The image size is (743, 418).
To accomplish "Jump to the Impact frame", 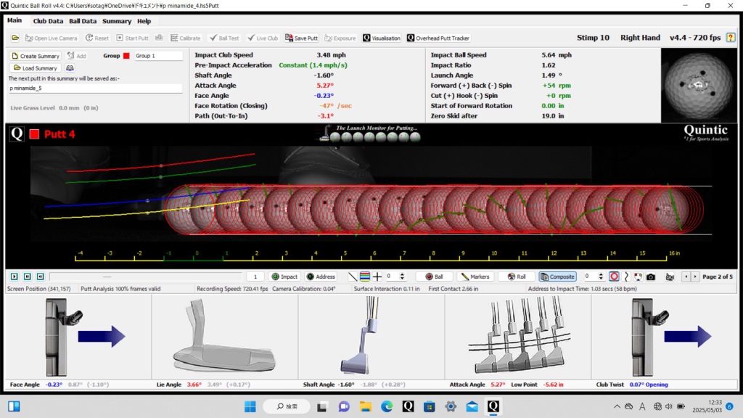I will [284, 276].
